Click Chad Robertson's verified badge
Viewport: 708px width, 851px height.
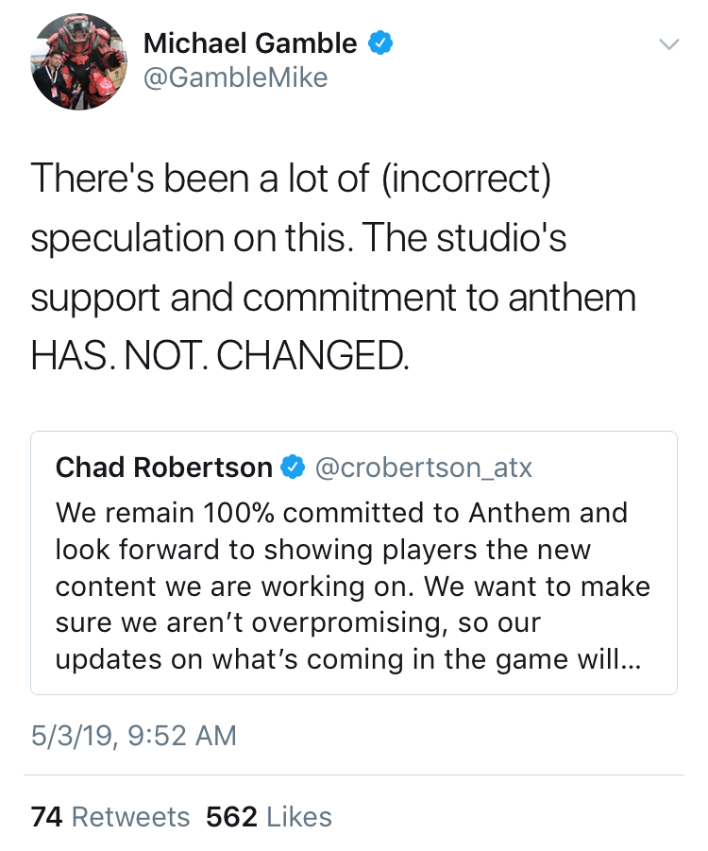pos(293,468)
